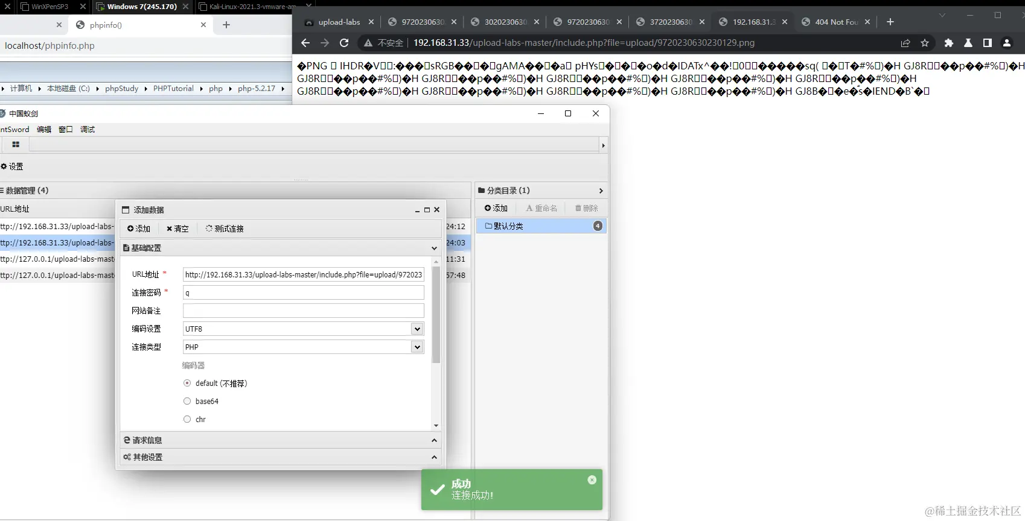
Task: Open the 设置 settings gear
Action: pyautogui.click(x=12, y=166)
